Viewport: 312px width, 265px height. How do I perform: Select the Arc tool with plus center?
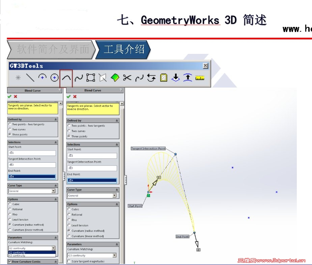42,77
